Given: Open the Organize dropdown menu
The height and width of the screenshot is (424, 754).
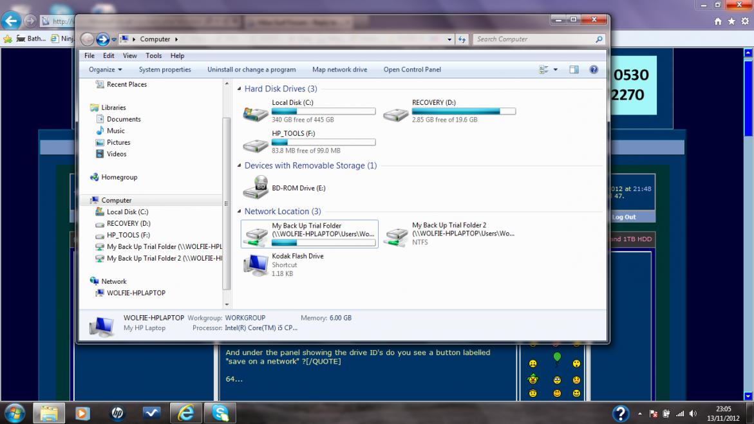Looking at the screenshot, I should click(105, 69).
